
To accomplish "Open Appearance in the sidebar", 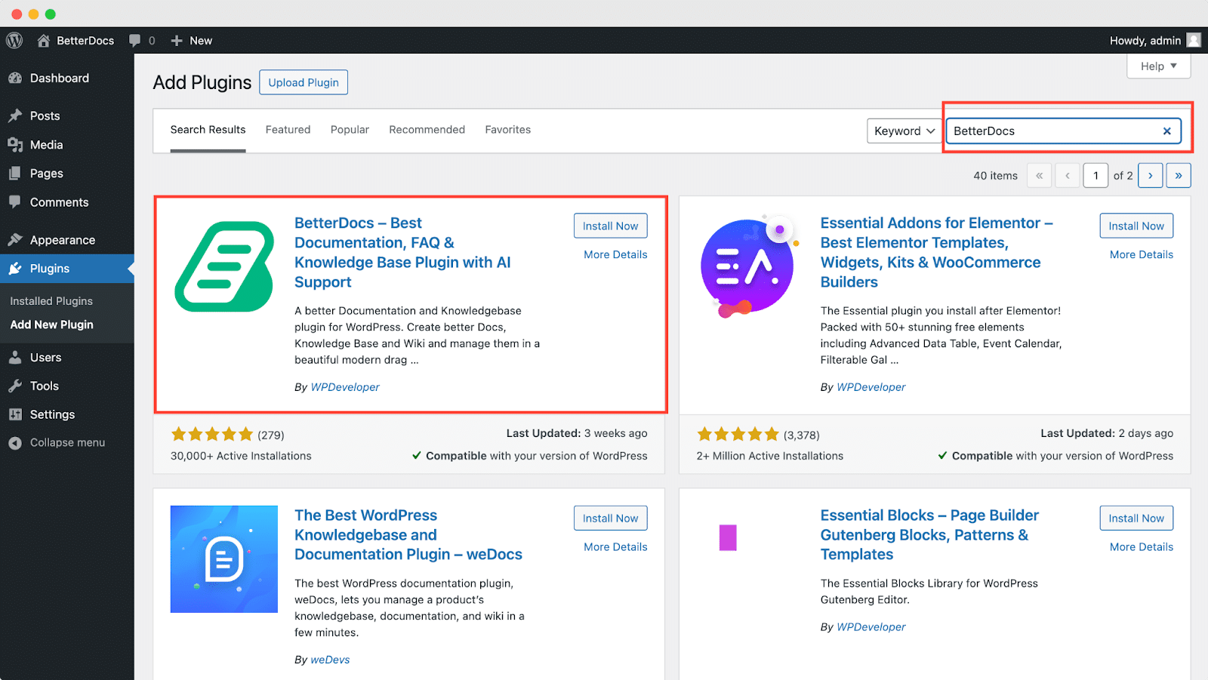I will click(x=61, y=239).
